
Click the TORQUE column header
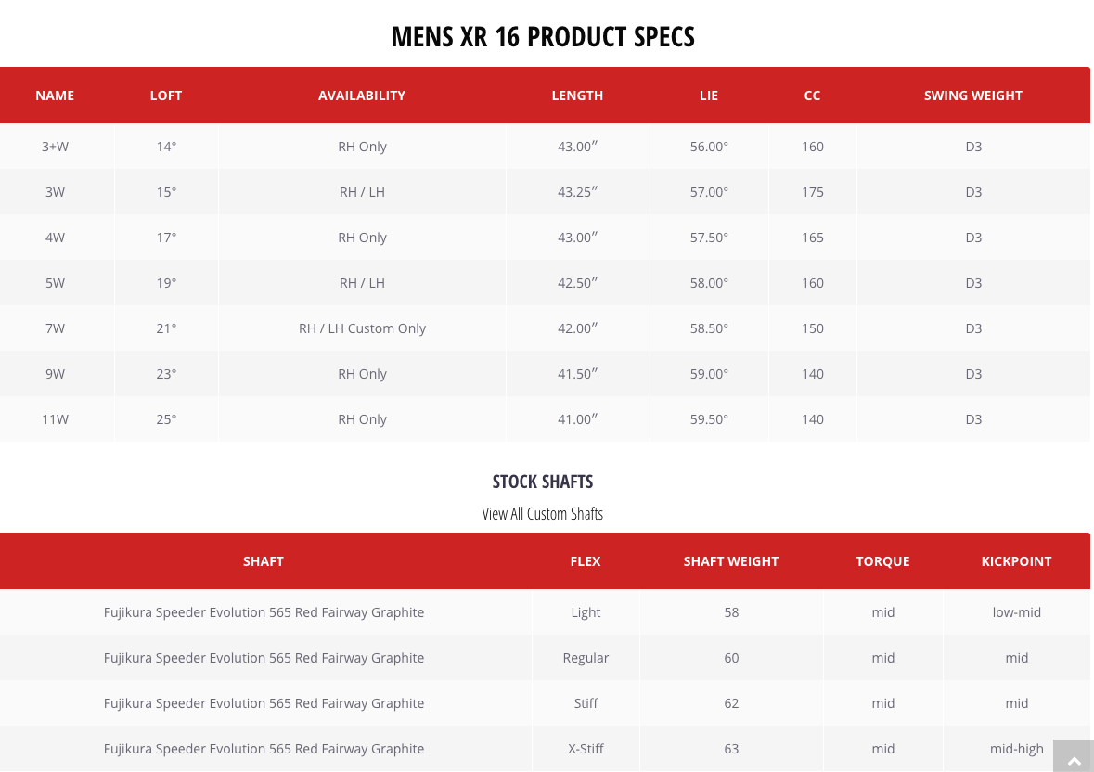pos(882,561)
